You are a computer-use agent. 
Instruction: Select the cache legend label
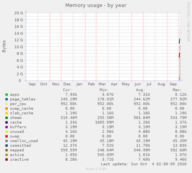(x=16, y=122)
